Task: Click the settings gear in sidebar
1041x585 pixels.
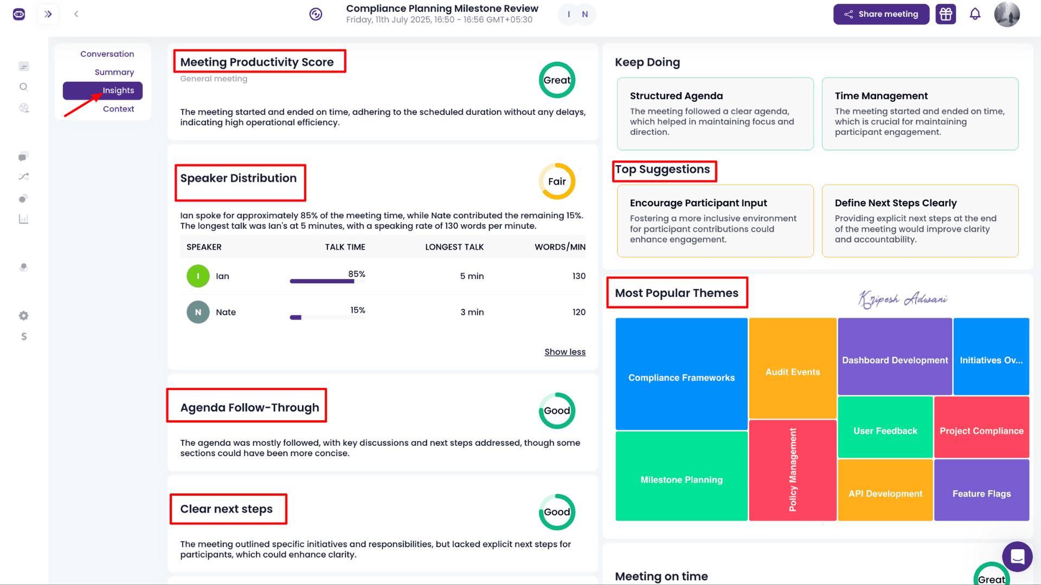Action: click(x=23, y=315)
